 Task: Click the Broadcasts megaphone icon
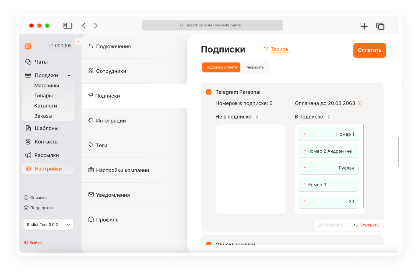click(28, 155)
